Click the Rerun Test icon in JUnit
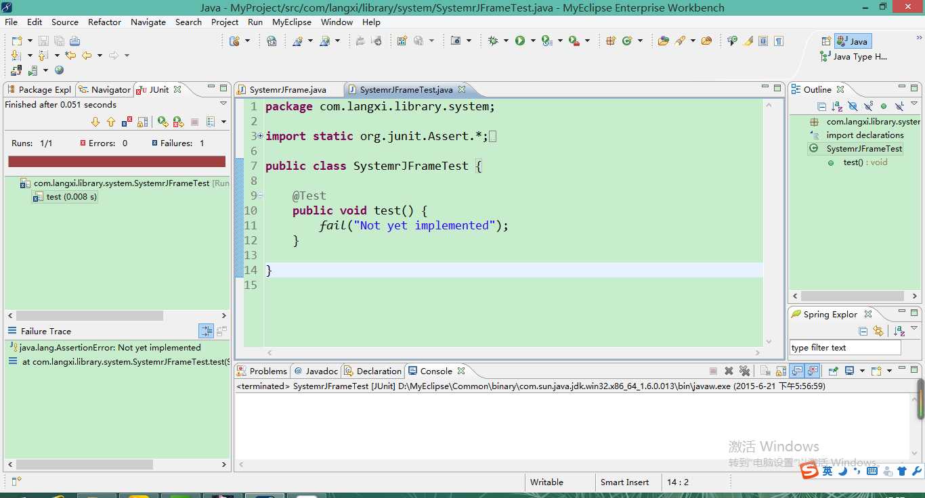 click(163, 122)
